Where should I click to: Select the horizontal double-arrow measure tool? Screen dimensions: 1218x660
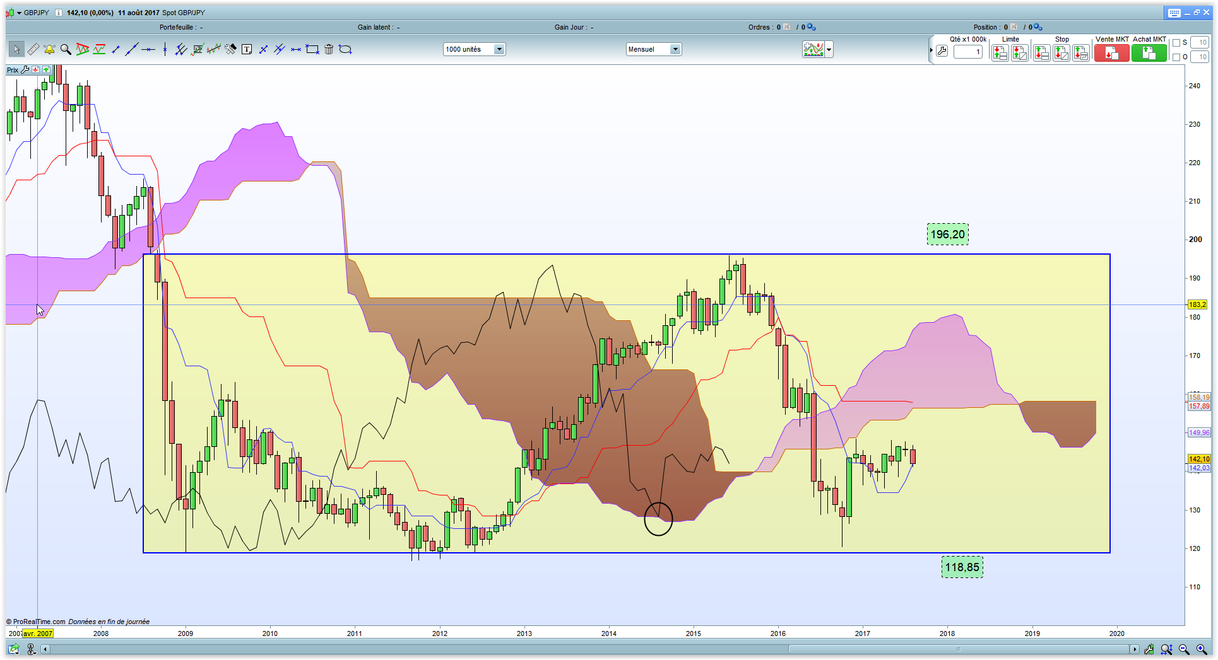(296, 49)
